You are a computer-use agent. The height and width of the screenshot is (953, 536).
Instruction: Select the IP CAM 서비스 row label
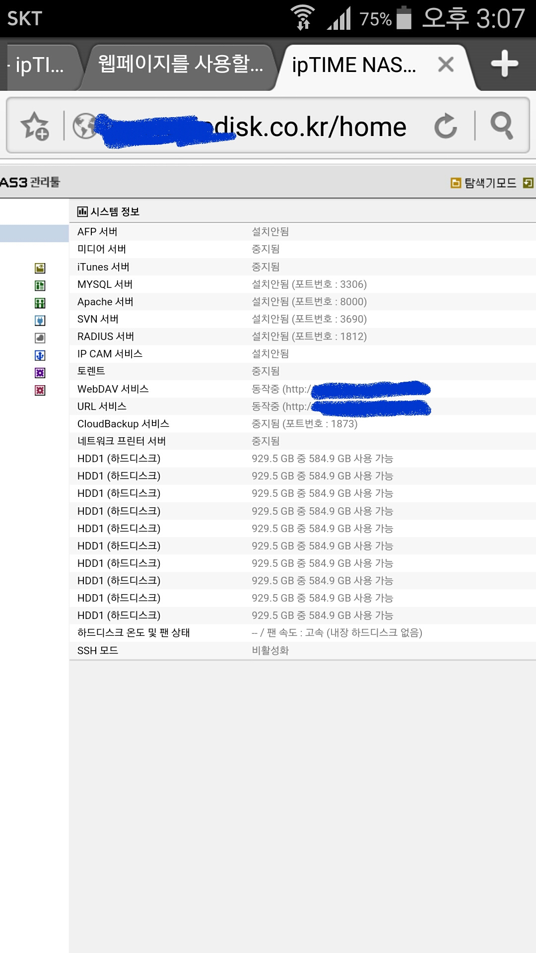coord(110,354)
